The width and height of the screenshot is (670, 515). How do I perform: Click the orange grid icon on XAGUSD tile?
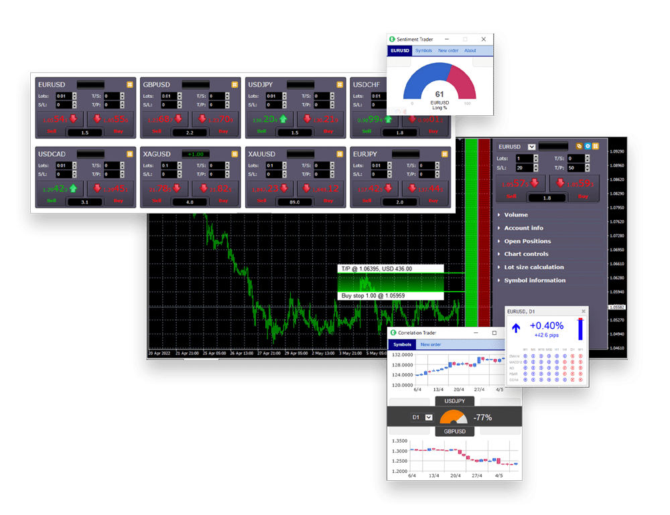tap(234, 154)
